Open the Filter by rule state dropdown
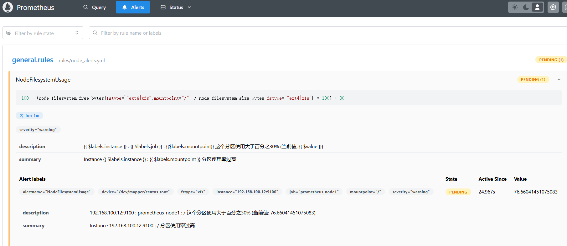Screen dimensions: 567x246 [43, 33]
